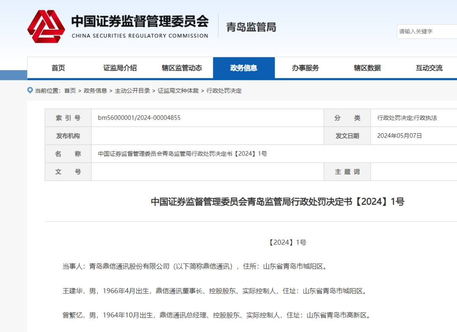Click the 发布机构 table label
457x332 pixels.
coord(68,136)
